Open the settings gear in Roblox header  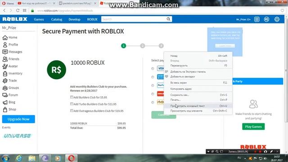277,19
